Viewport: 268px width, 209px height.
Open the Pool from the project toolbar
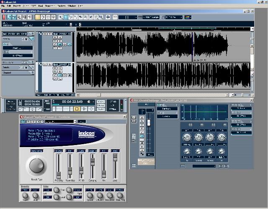click(25, 17)
